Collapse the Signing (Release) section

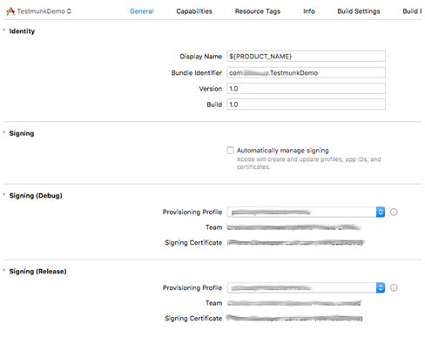tap(4, 271)
